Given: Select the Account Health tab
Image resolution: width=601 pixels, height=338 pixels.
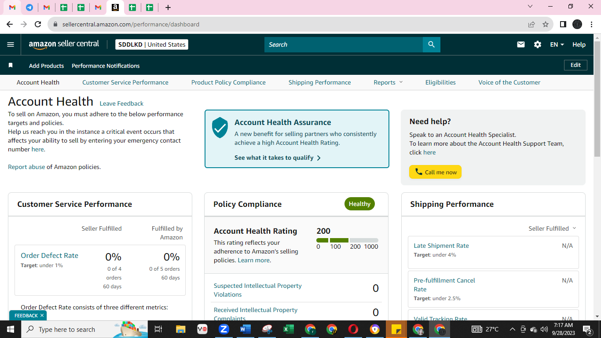Looking at the screenshot, I should pyautogui.click(x=38, y=82).
